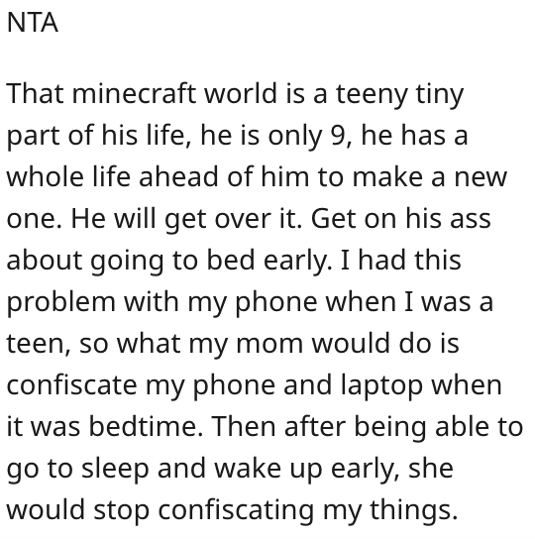The image size is (535, 539).
Task: Select the word bedtime
Action: coord(146,426)
